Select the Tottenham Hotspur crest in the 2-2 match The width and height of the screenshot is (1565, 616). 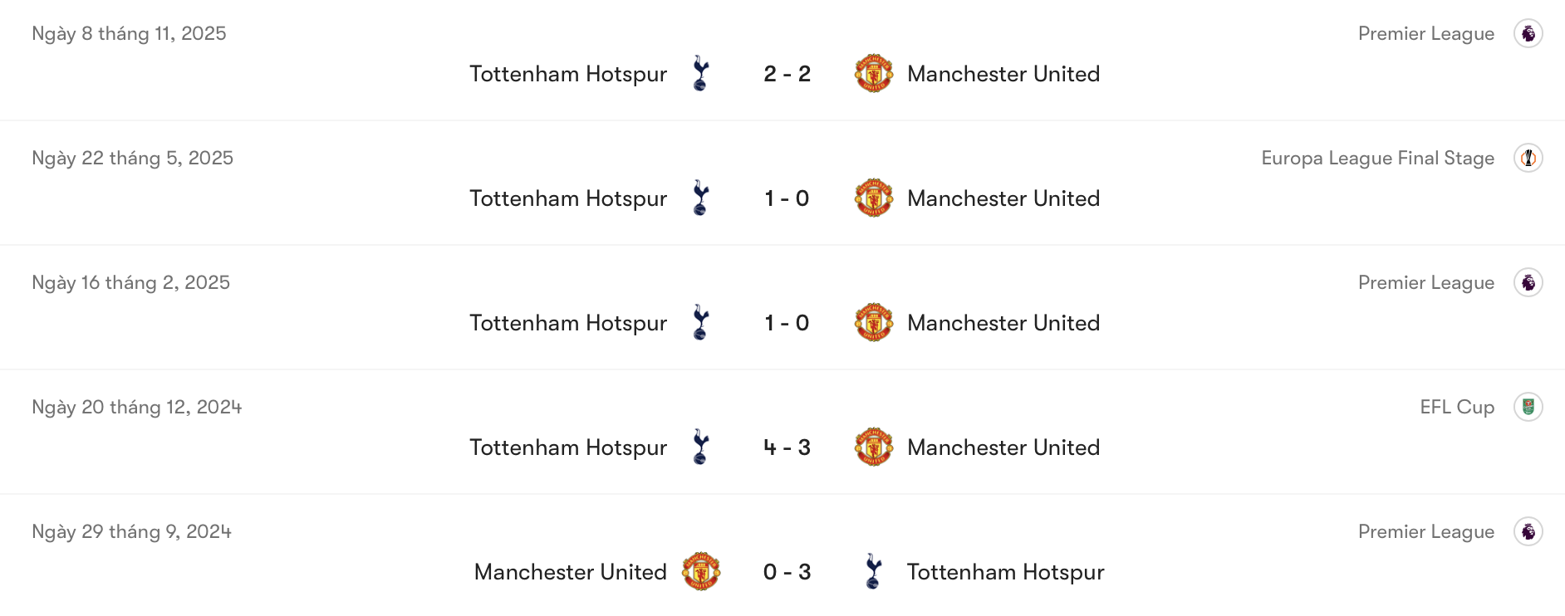coord(700,74)
